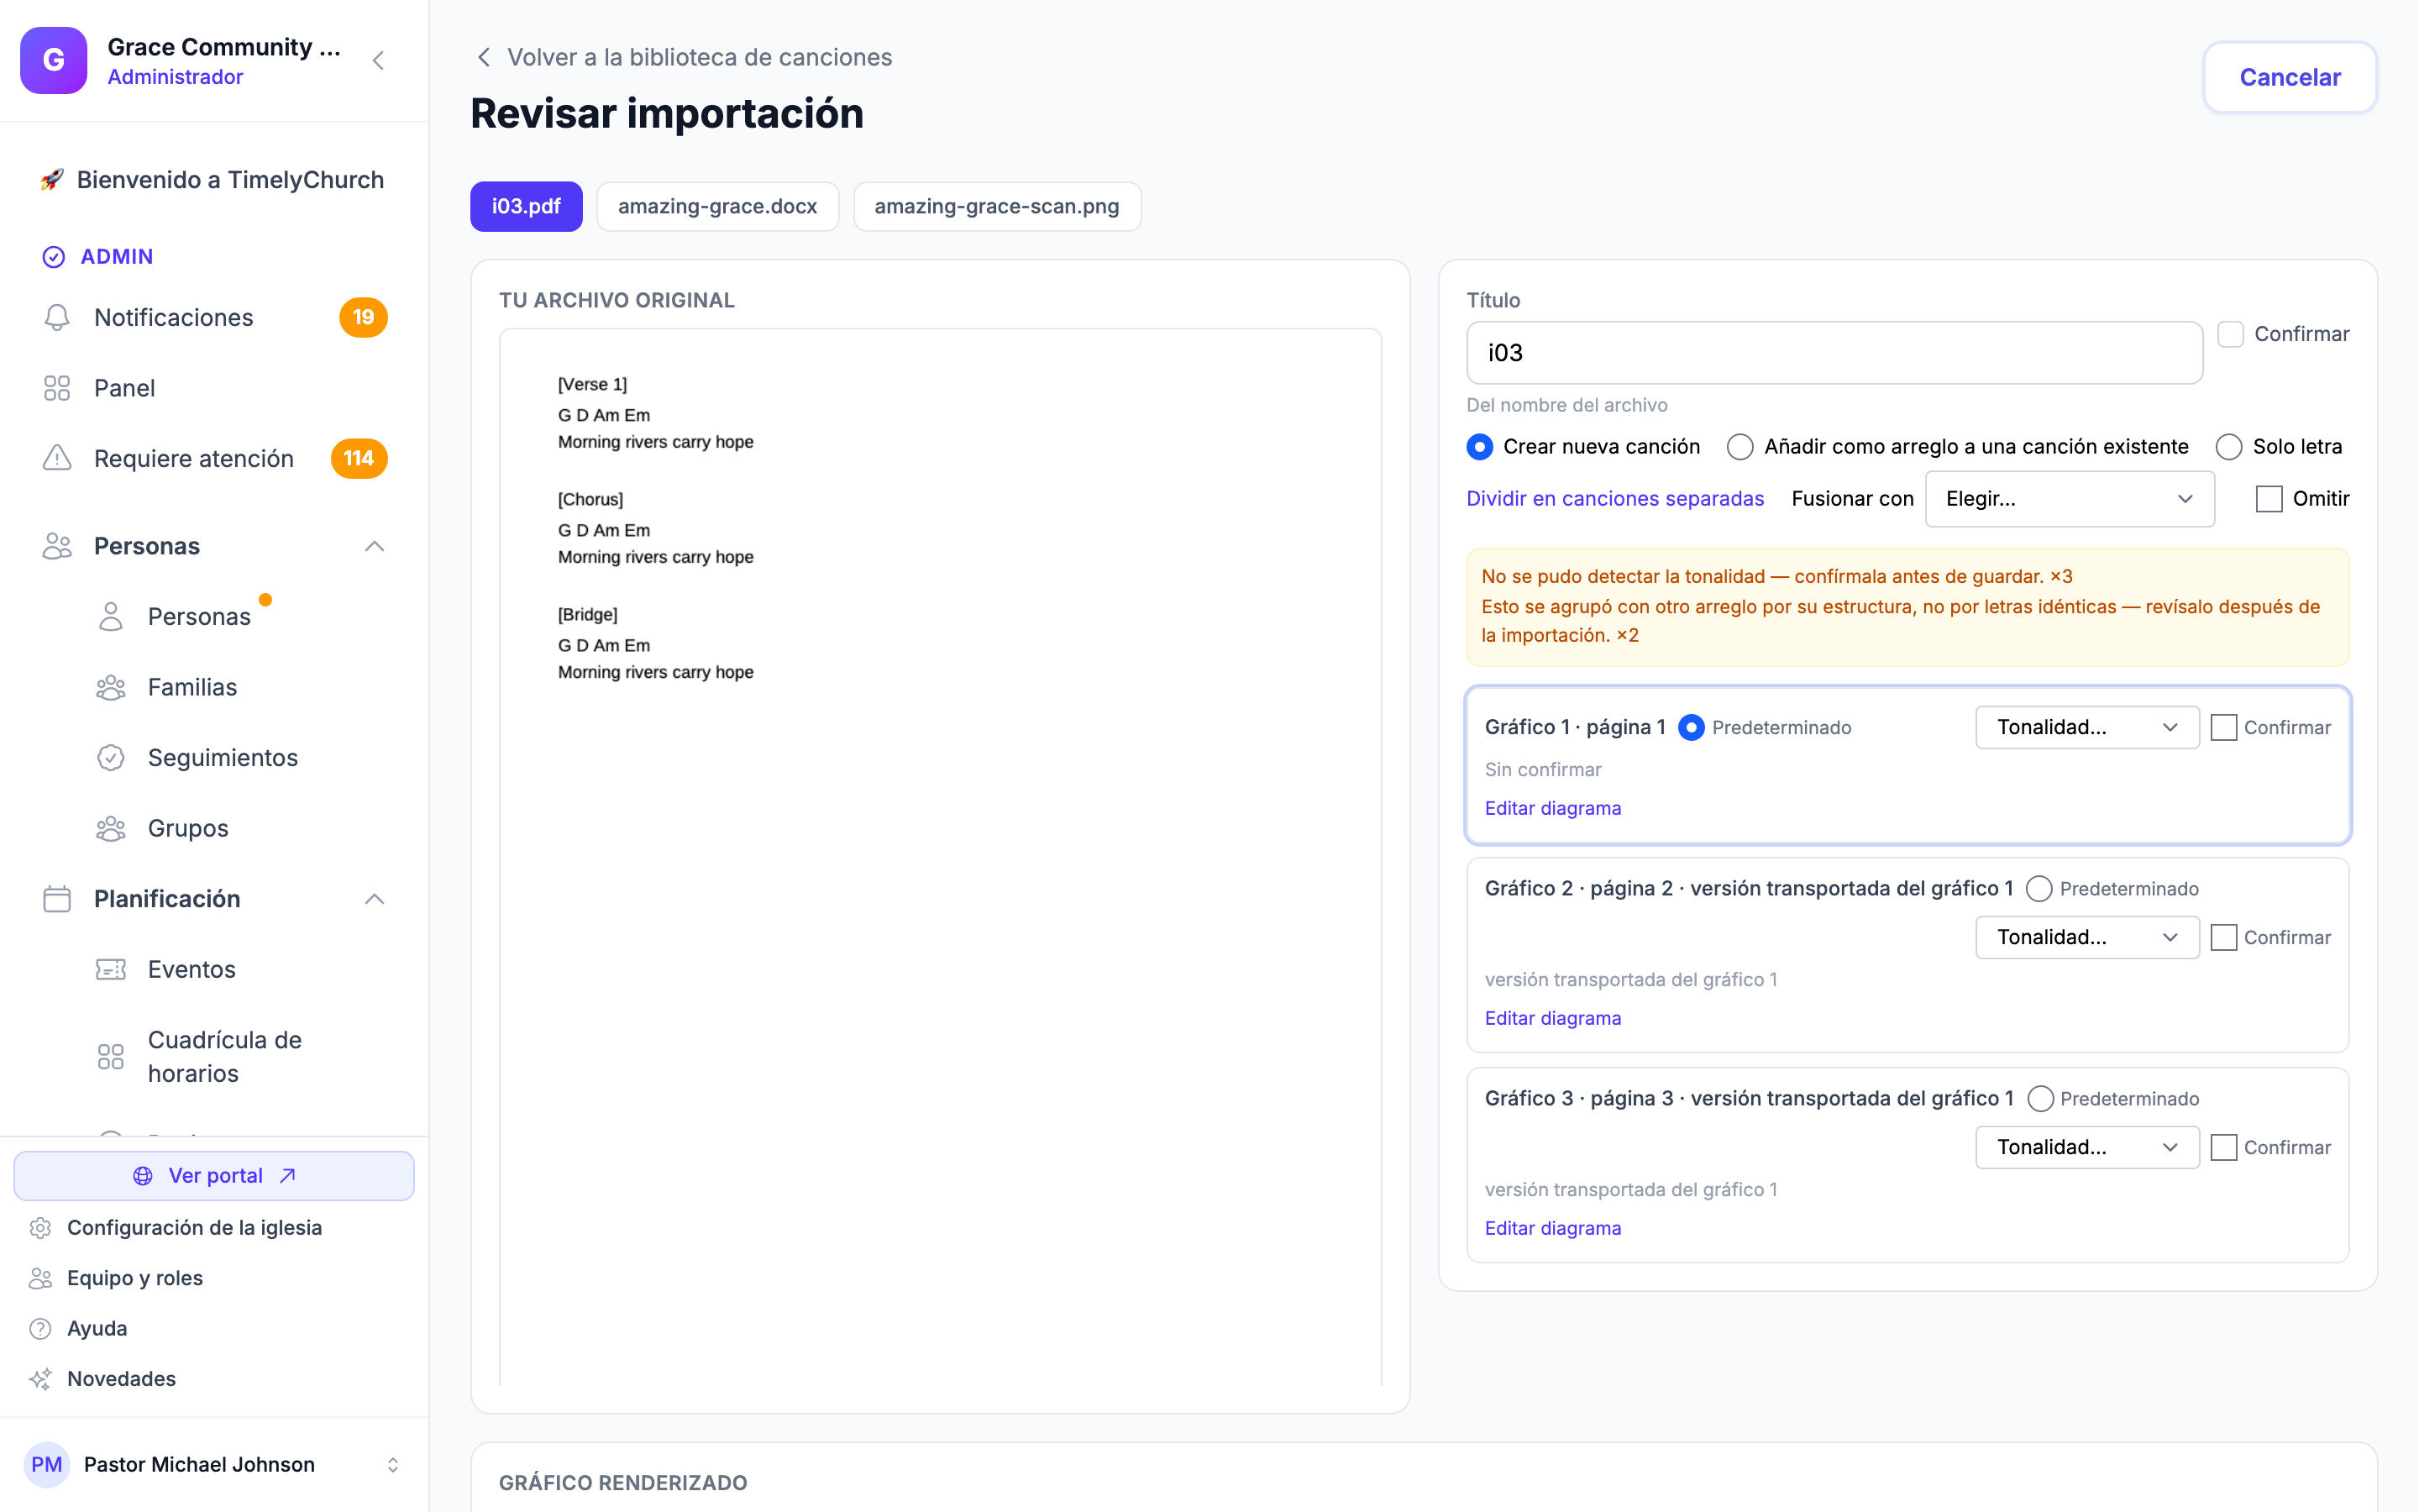Viewport: 2419px width, 1512px height.
Task: Open the Tonalidad dropdown for Gráfico 3
Action: 2087,1147
